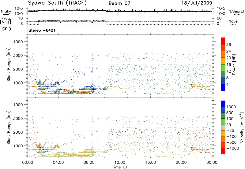Select the 'Beam 07' label
The image size is (245, 169).
(x=119, y=3)
